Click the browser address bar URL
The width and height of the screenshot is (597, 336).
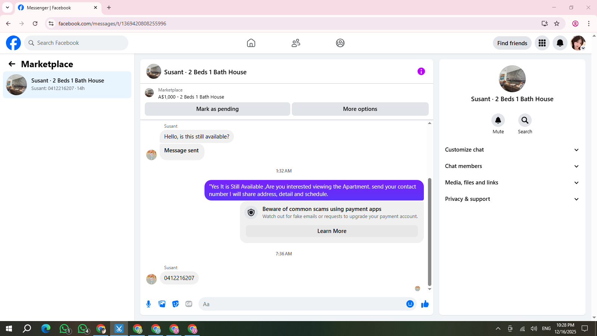112,24
